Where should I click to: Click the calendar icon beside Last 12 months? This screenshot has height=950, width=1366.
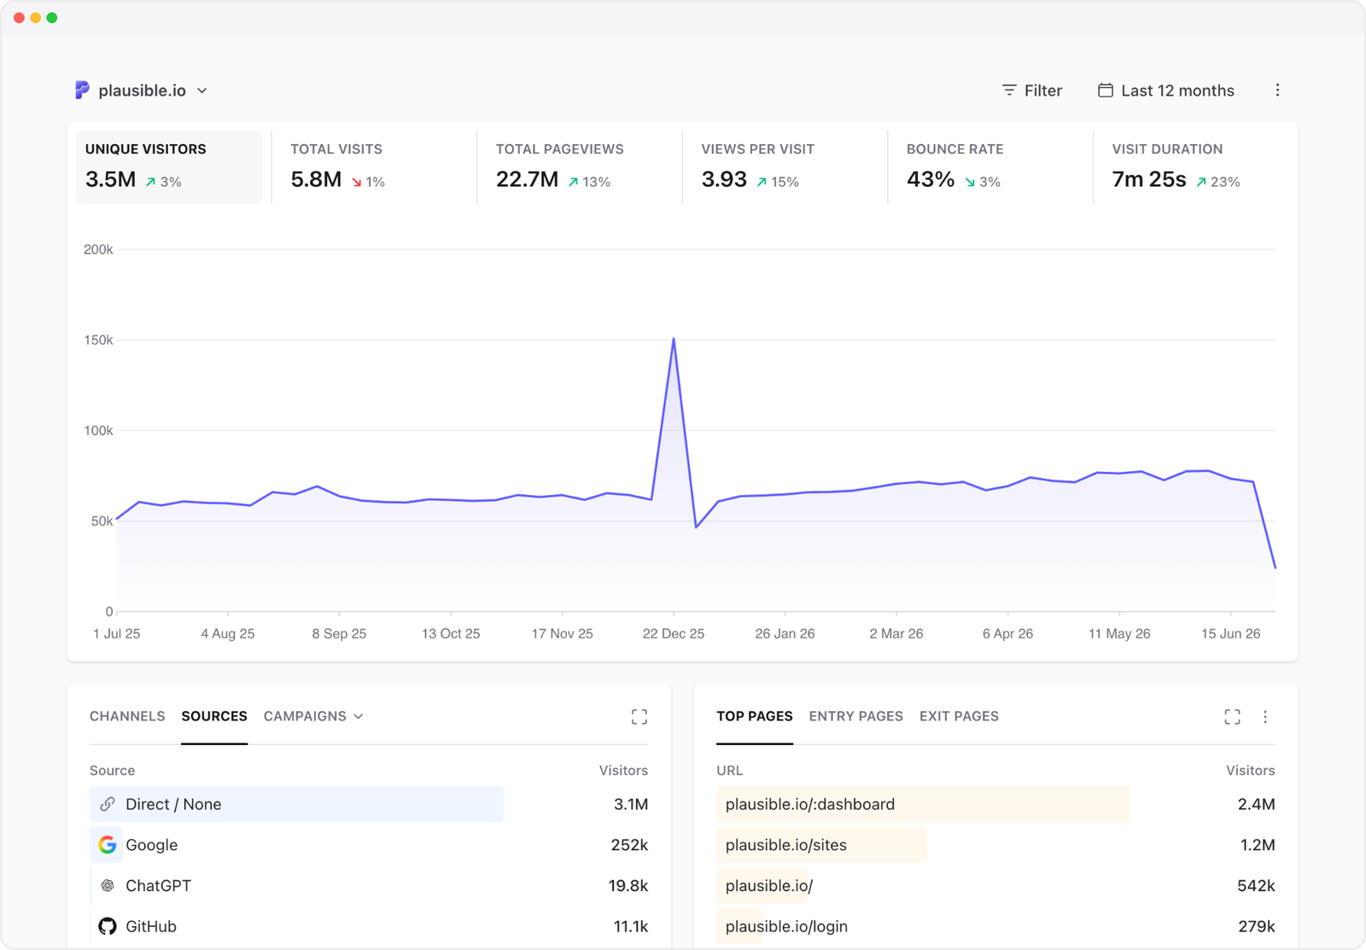(1106, 90)
